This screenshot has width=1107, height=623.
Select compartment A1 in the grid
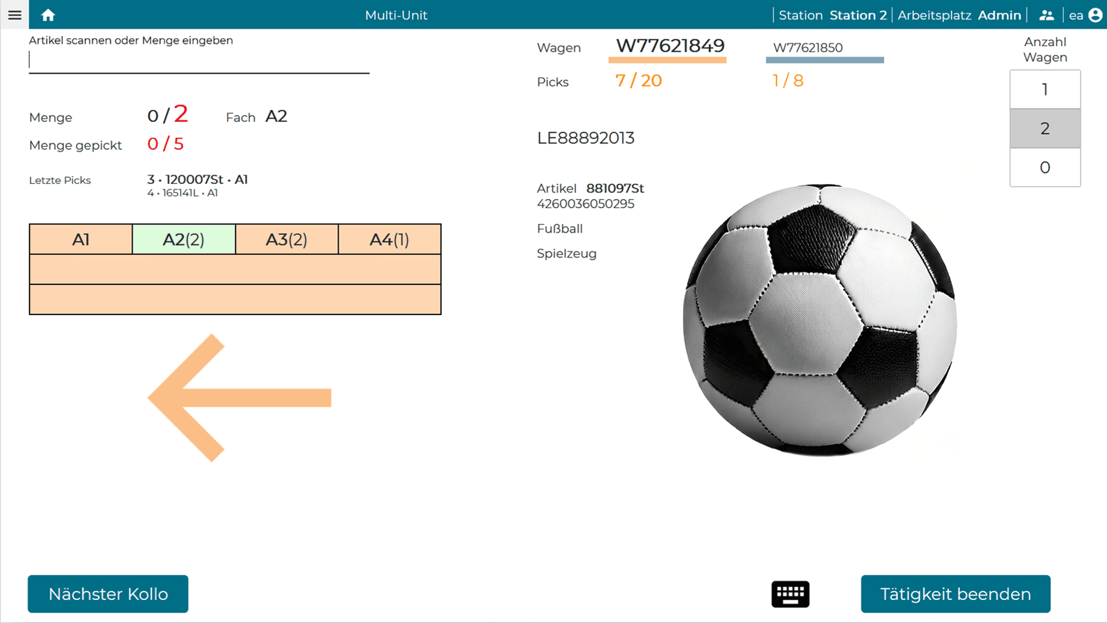point(81,239)
